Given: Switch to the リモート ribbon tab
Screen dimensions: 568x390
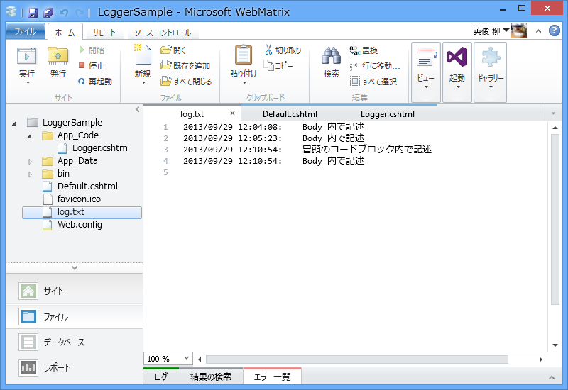Looking at the screenshot, I should tap(104, 33).
